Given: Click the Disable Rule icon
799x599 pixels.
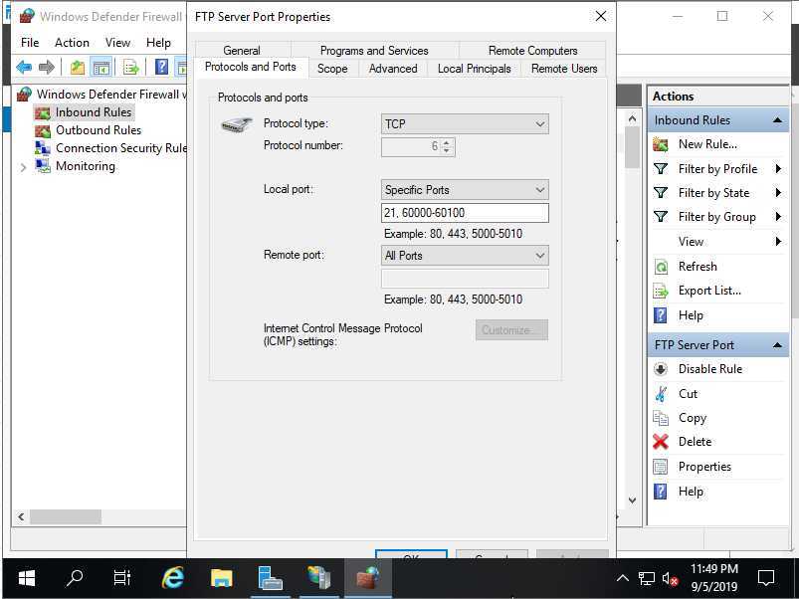Looking at the screenshot, I should [x=661, y=369].
